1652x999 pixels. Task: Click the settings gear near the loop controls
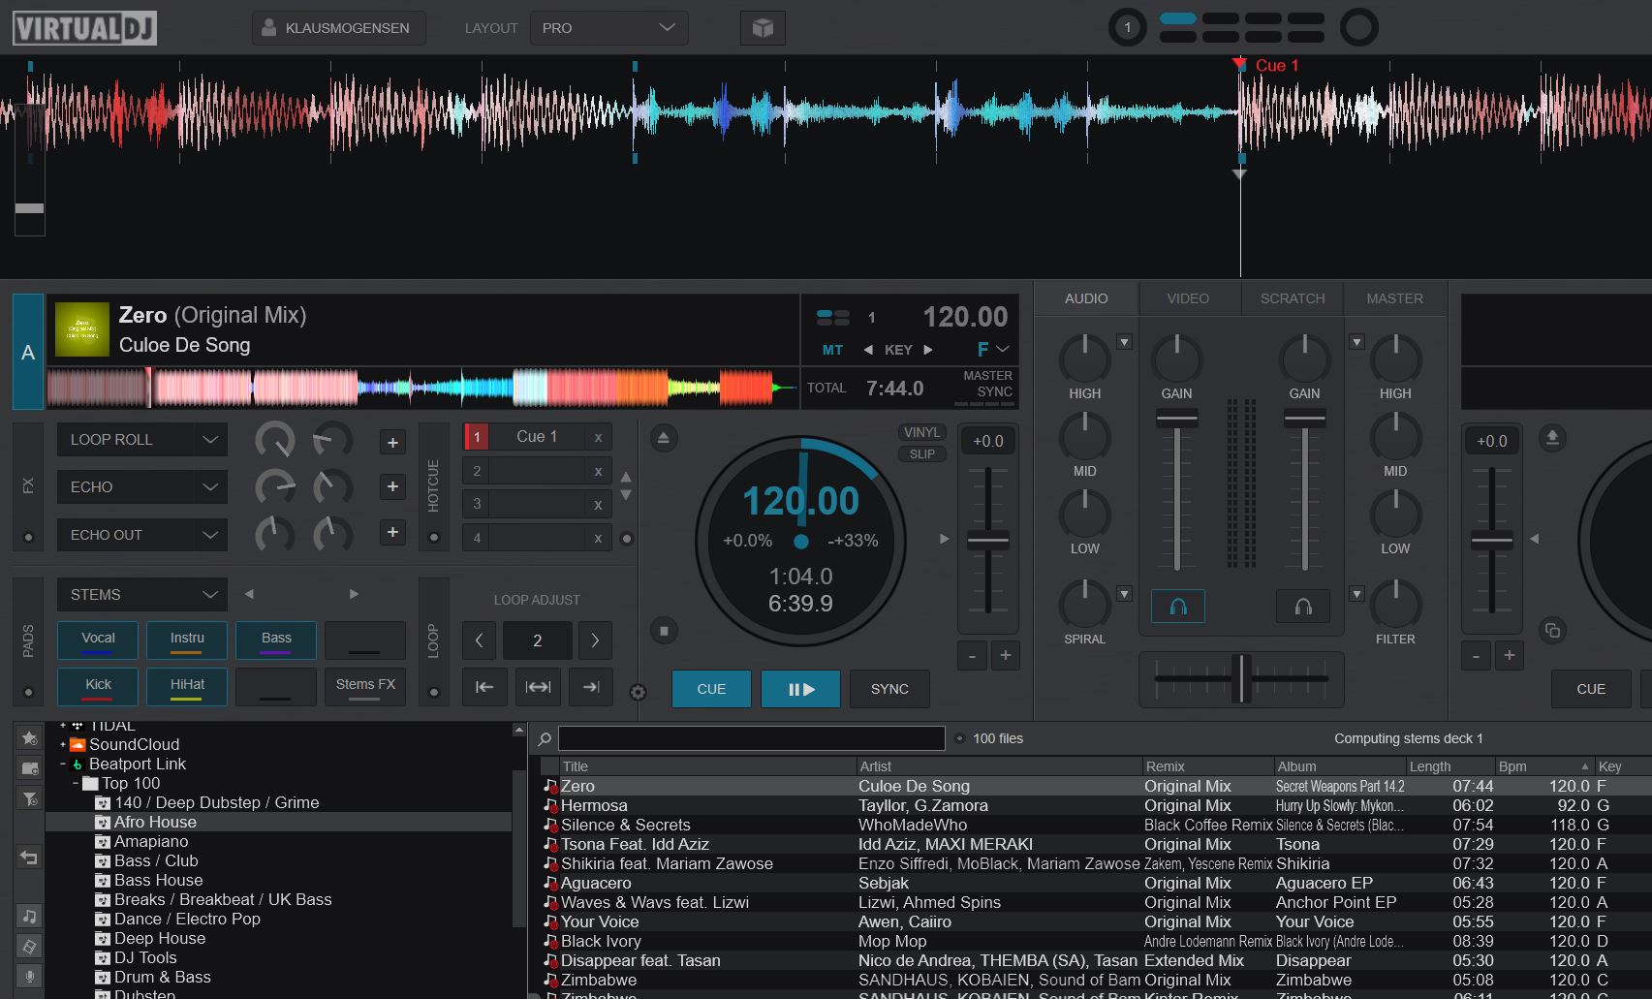point(638,693)
